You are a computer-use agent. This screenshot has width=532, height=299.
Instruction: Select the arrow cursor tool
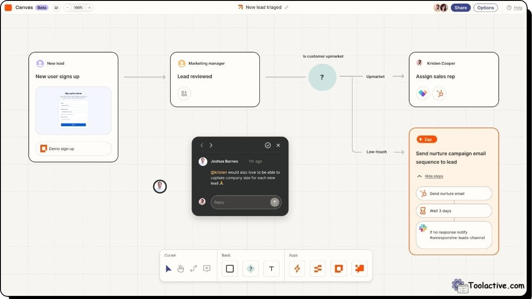tap(168, 268)
